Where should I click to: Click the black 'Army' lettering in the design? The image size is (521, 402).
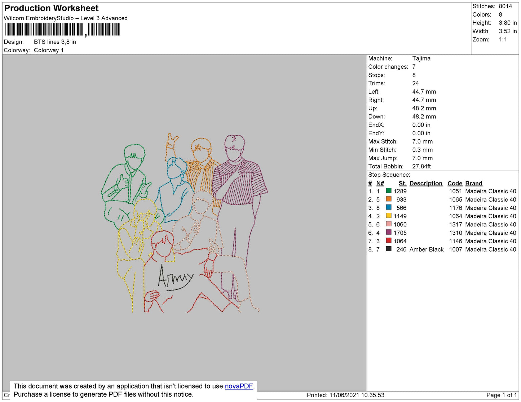click(175, 278)
